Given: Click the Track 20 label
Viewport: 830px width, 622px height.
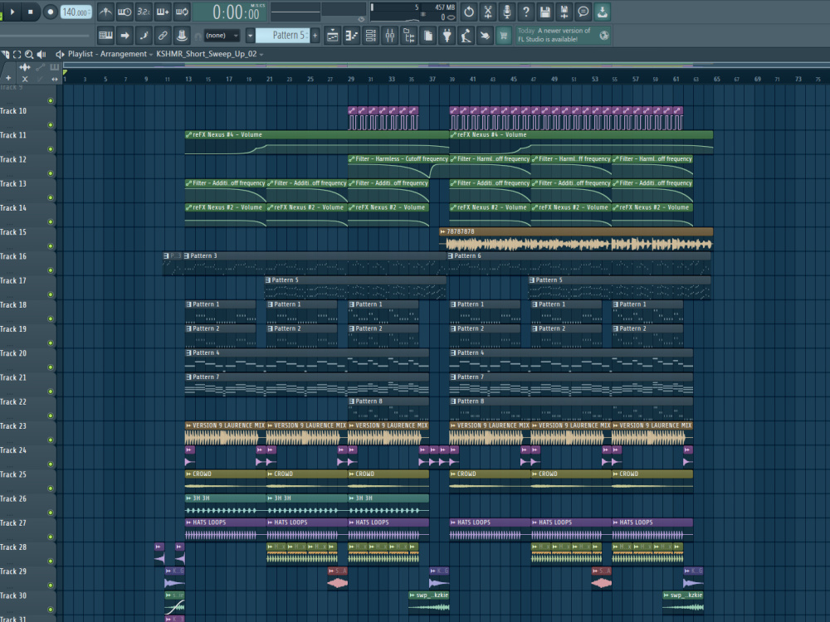Looking at the screenshot, I should point(13,353).
